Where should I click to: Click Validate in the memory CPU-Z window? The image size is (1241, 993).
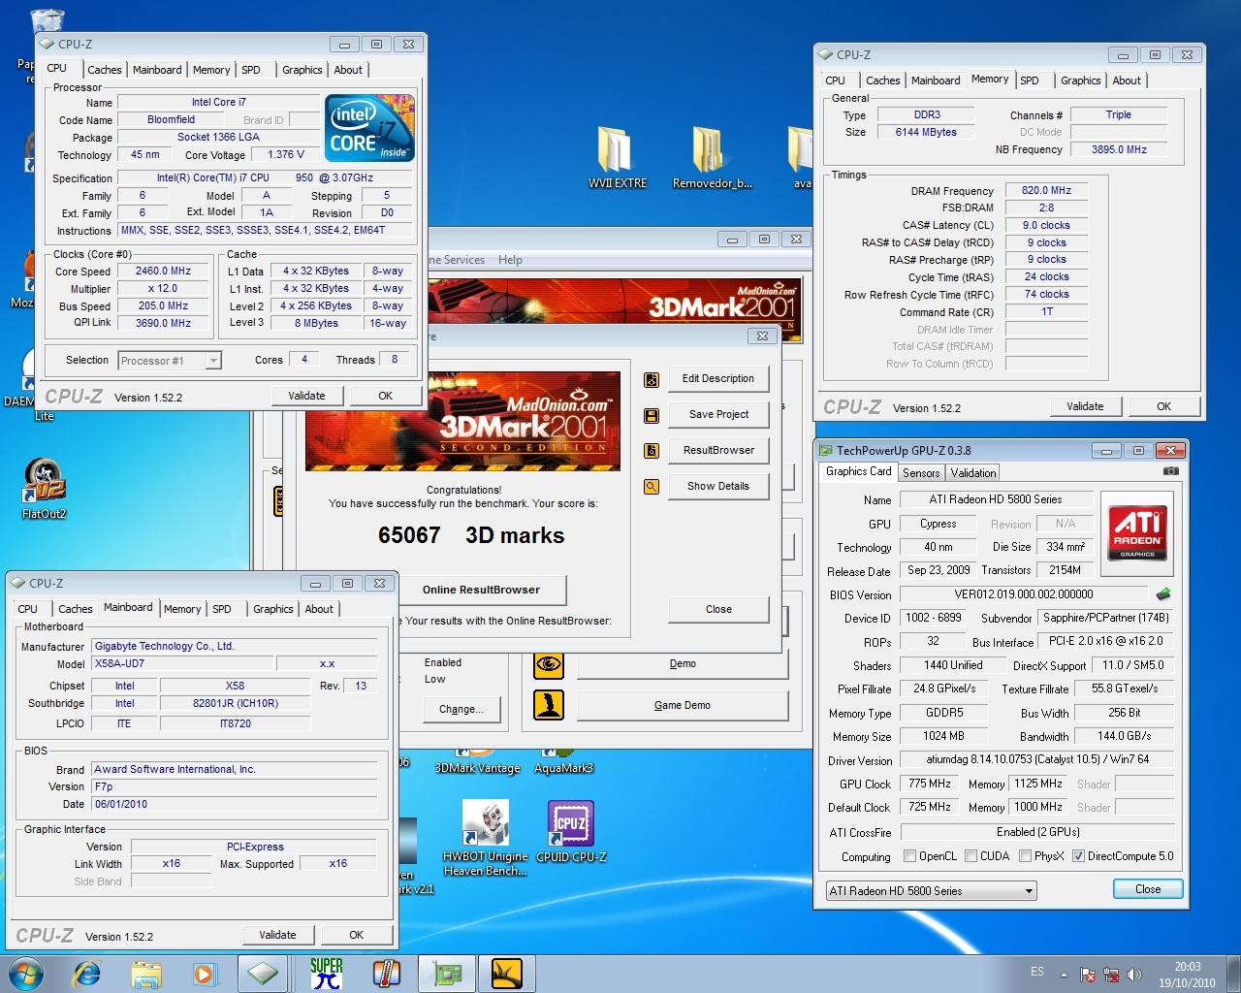(1085, 406)
